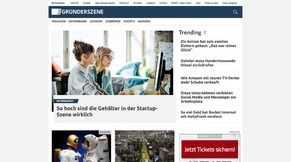The width and height of the screenshot is (291, 162).
Task: Select AWARDS in the navigation
Action: tap(144, 21)
